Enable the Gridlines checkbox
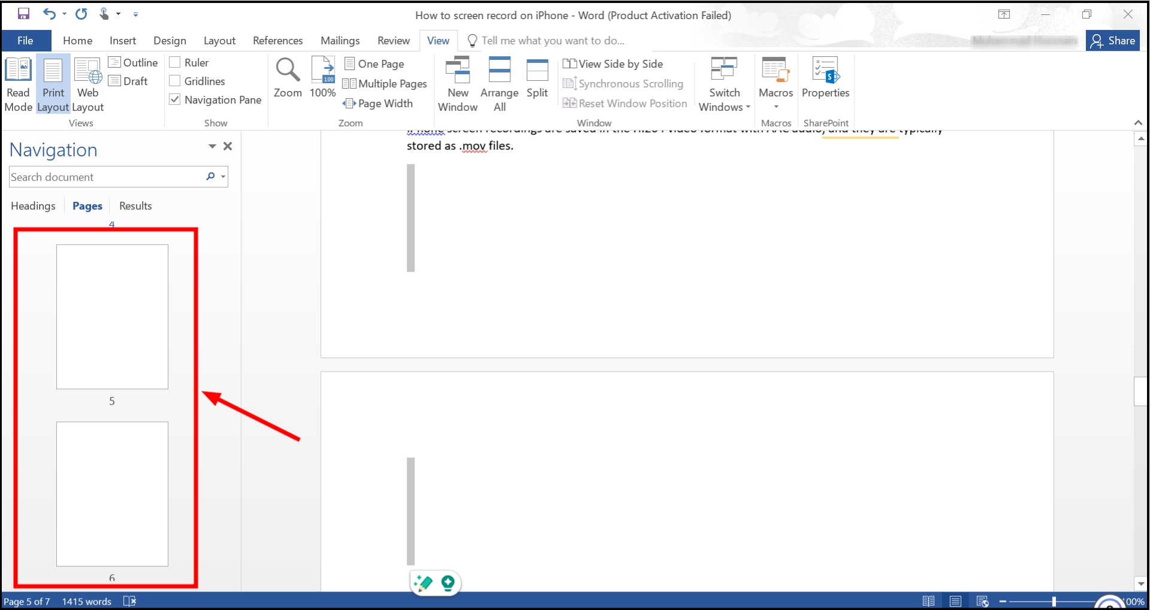Image resolution: width=1150 pixels, height=610 pixels. coord(175,81)
